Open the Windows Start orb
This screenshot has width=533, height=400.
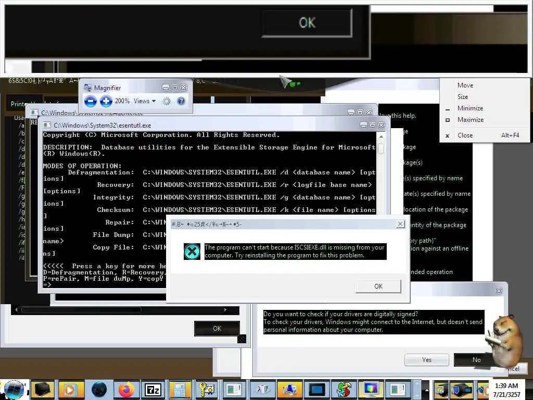[14, 390]
